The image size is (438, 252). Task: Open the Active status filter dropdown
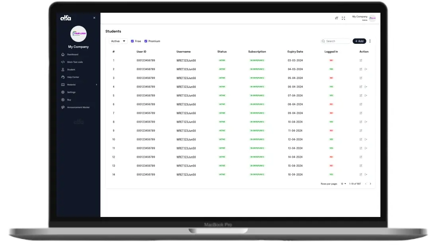coord(118,41)
